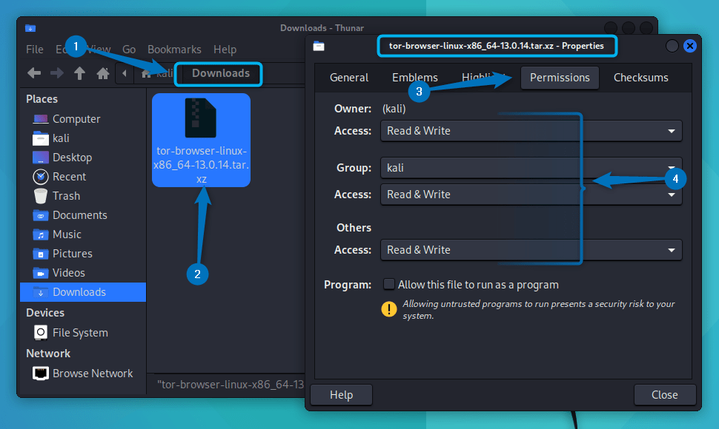Open the Videos folder in sidebar
Viewport: 719px width, 429px height.
[x=66, y=272]
